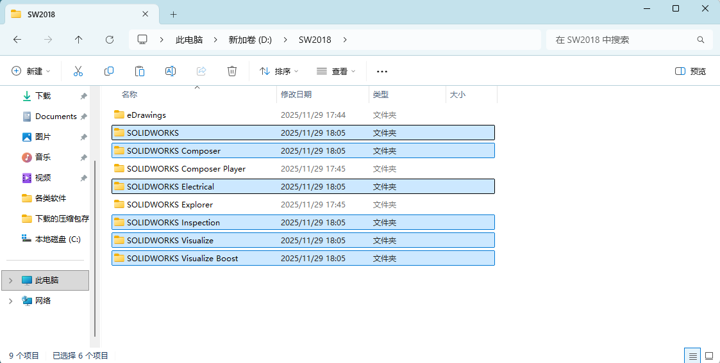Screen dimensions: 720x363
Task: Open 本地磁盘 (C:) in sidebar
Action: click(58, 239)
